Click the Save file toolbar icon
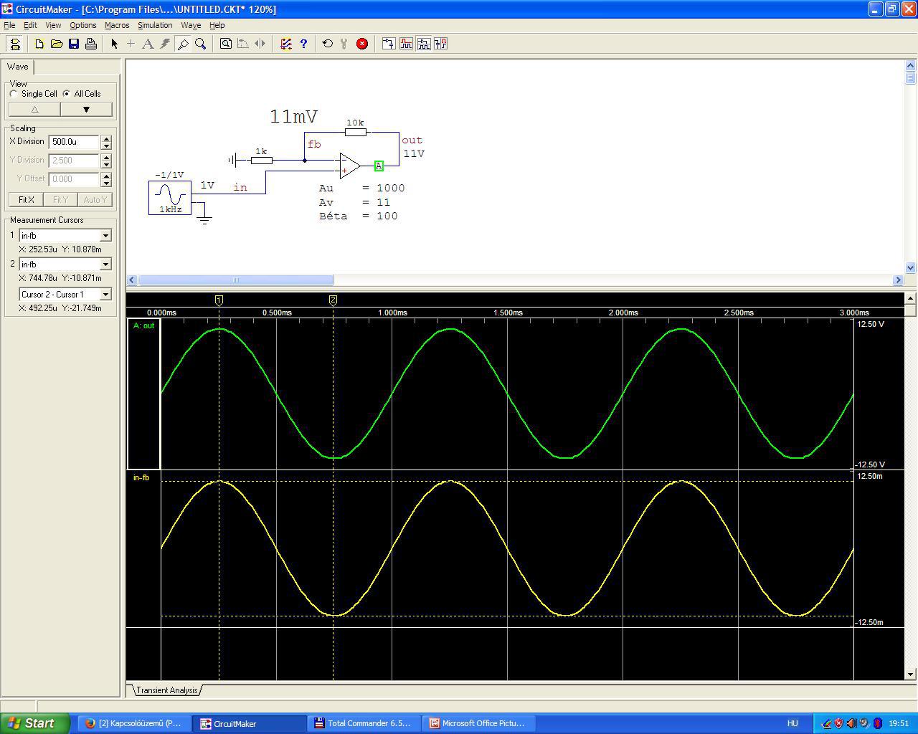The width and height of the screenshot is (918, 734). 74,44
